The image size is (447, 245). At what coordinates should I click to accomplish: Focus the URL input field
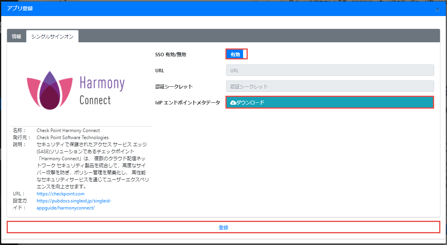click(x=330, y=70)
